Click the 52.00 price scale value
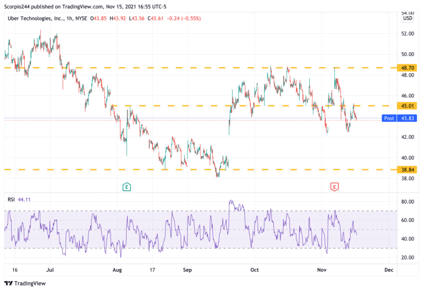Viewport: 423px width, 291px height. tap(407, 34)
